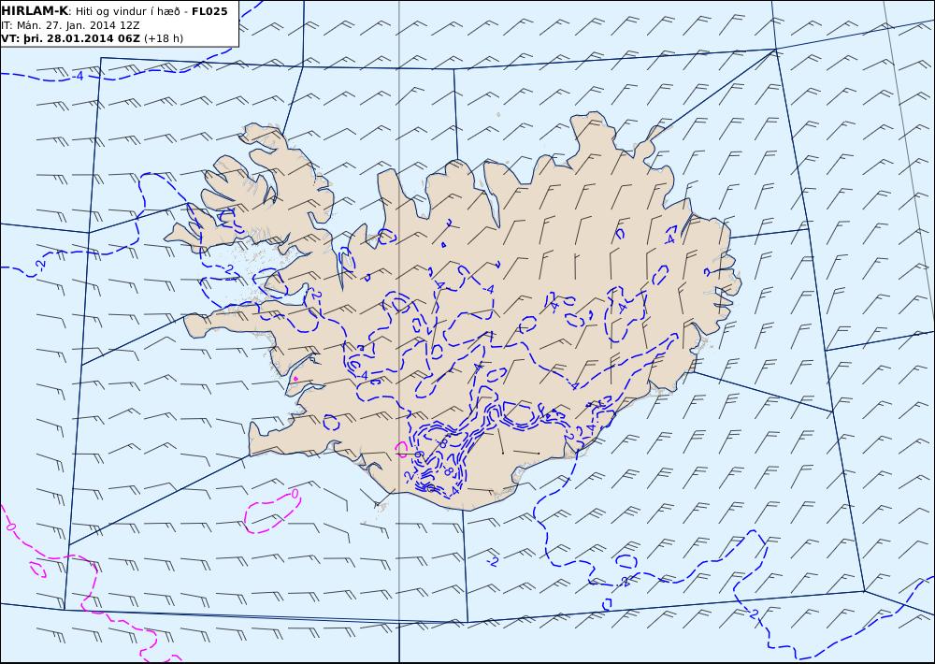Click the magenta closed 0-degree contour offshore
The height and width of the screenshot is (664, 935).
click(x=272, y=512)
